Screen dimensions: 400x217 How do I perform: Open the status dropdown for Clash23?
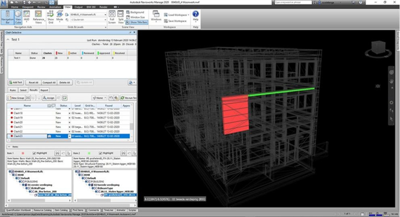point(70,136)
